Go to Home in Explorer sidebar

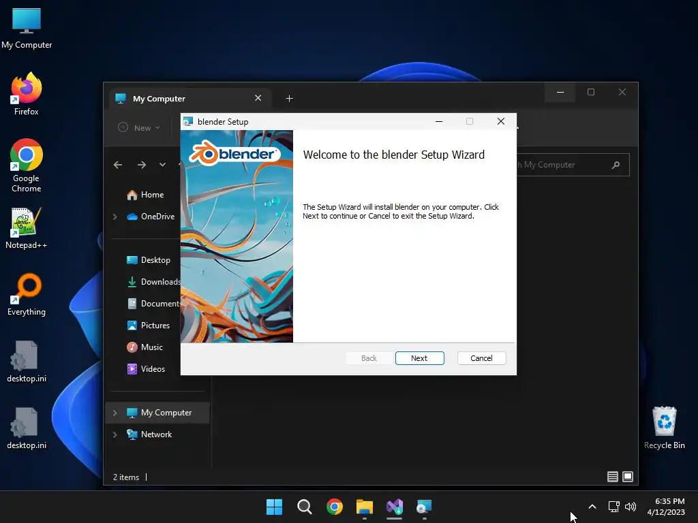145,195
